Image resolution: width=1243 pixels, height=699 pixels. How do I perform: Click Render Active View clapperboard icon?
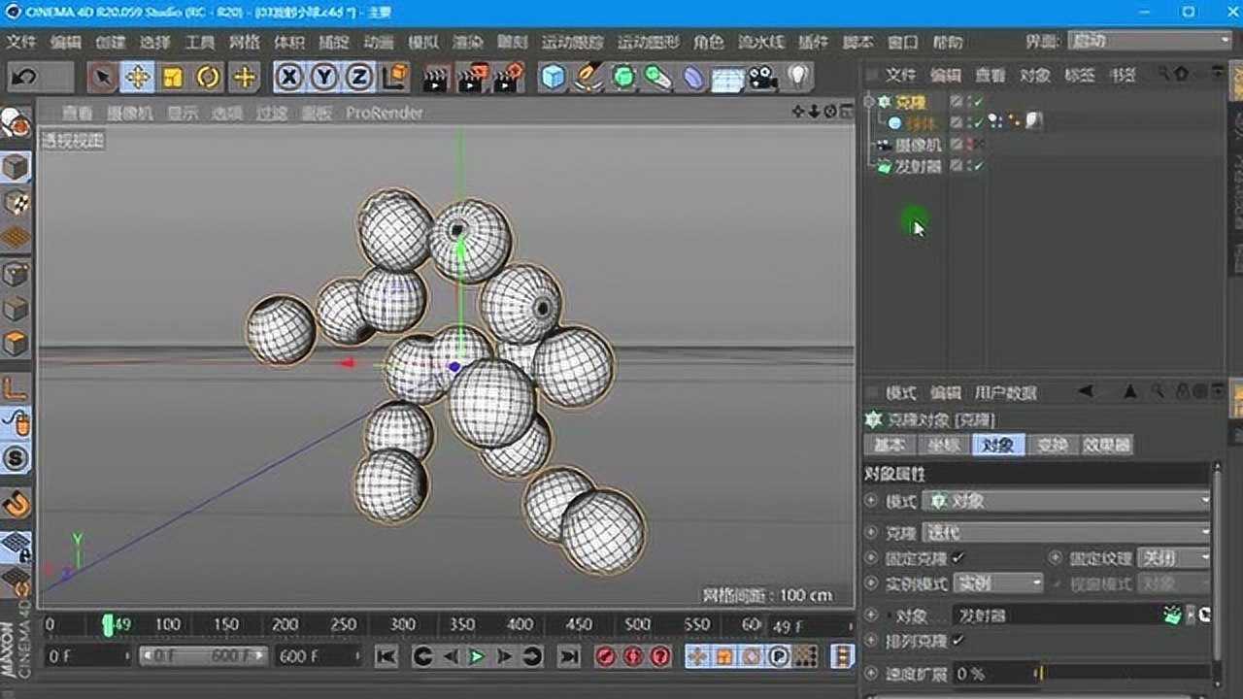point(436,77)
